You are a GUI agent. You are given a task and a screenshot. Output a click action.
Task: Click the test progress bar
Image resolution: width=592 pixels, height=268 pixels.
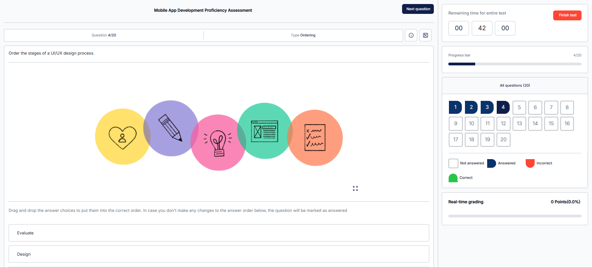515,64
